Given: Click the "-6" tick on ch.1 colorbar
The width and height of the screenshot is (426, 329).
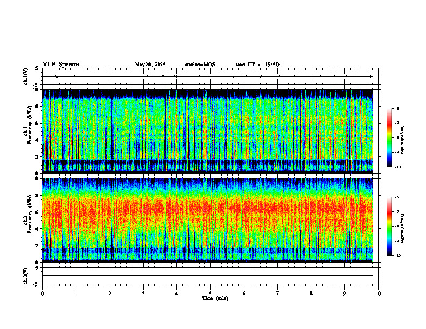Looking at the screenshot, I should [x=397, y=108].
